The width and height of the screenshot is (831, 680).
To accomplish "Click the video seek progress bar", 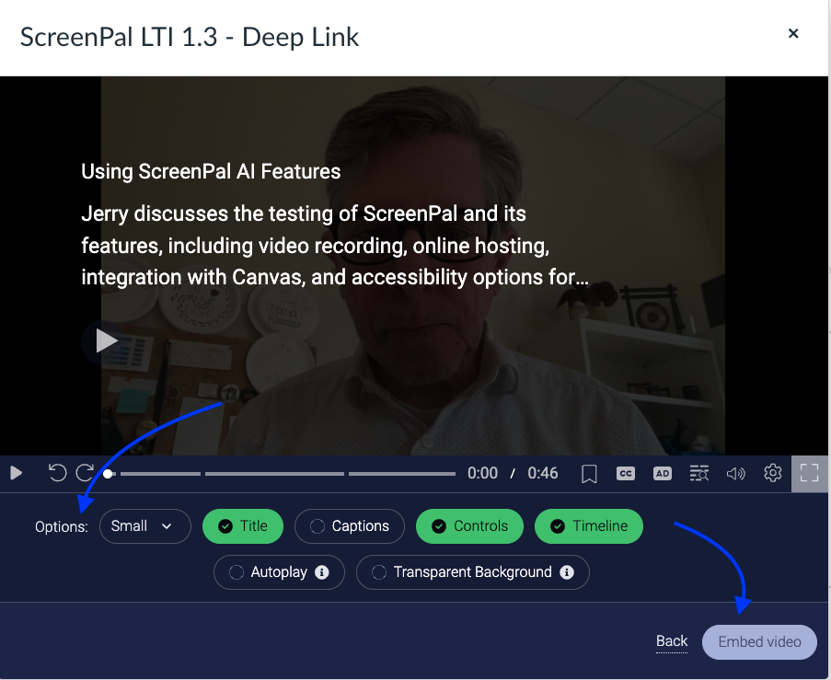I will [x=276, y=473].
